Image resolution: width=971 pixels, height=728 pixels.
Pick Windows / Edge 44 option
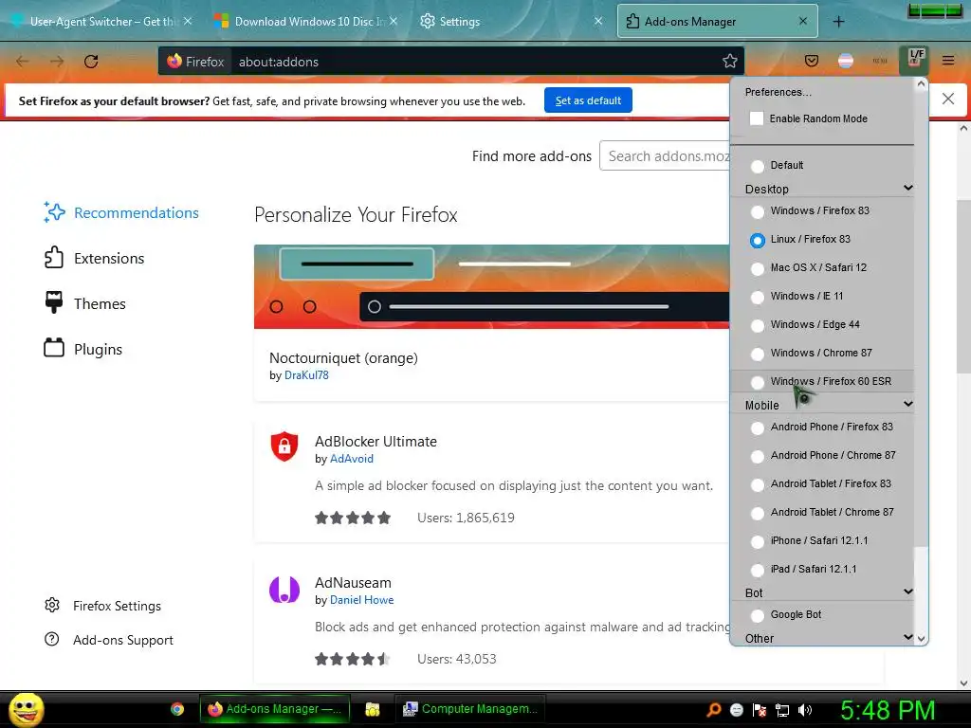pyautogui.click(x=757, y=326)
